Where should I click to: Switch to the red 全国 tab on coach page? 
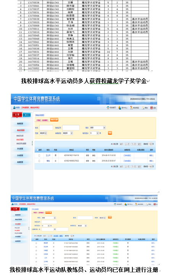[17, 115]
